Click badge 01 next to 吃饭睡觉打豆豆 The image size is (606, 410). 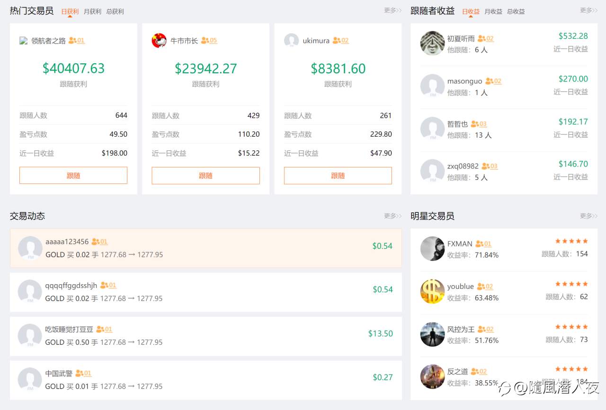coord(104,329)
